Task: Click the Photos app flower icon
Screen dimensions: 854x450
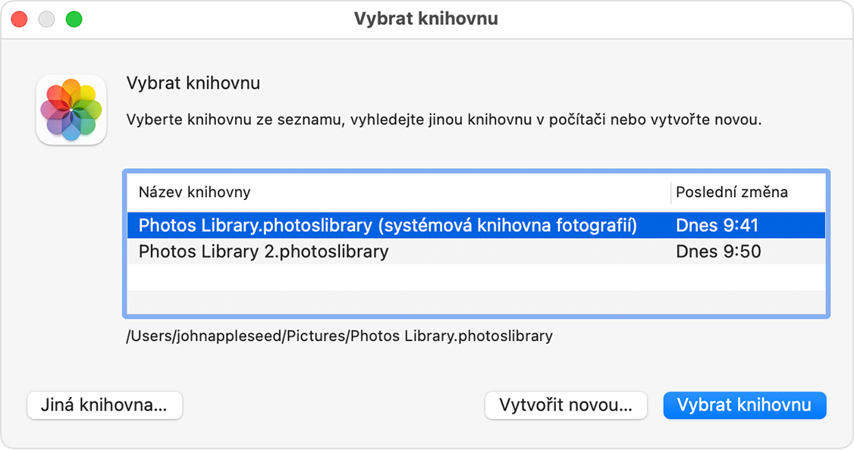Action: coord(71,110)
